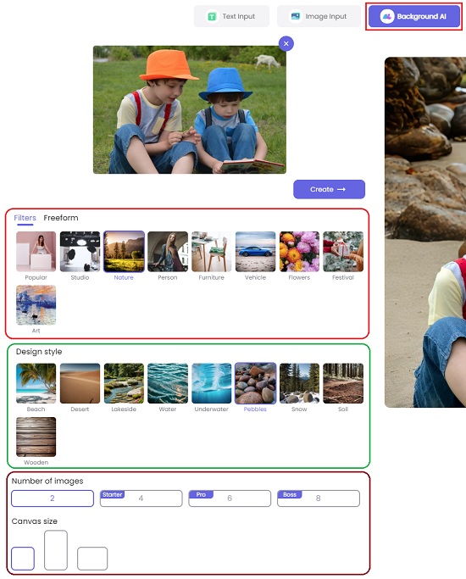Image resolution: width=466 pixels, height=579 pixels.
Task: Select the Beach design style
Action: click(36, 383)
